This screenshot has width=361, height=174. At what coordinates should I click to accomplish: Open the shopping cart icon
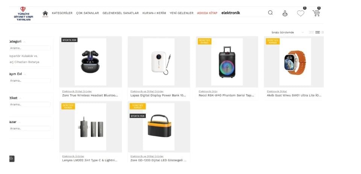[316, 13]
